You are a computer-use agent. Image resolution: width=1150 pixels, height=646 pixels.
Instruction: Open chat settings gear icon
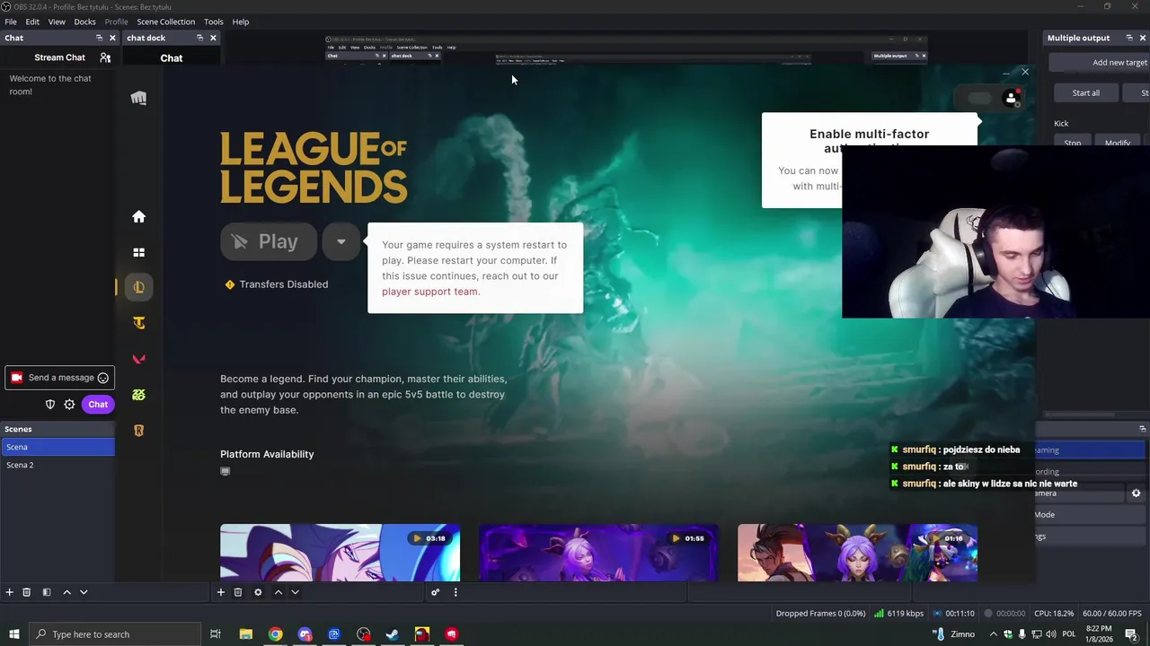coord(69,405)
